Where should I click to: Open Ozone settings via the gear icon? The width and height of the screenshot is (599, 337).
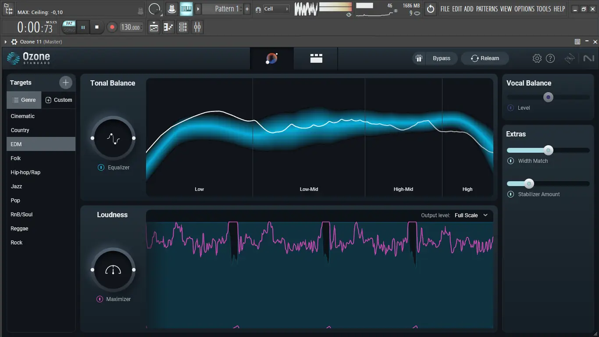(x=537, y=58)
